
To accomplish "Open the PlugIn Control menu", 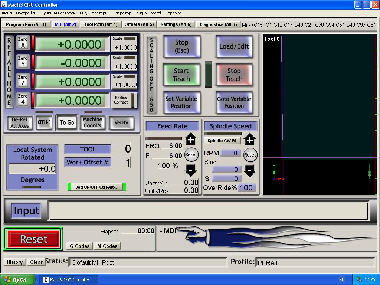I will [148, 13].
